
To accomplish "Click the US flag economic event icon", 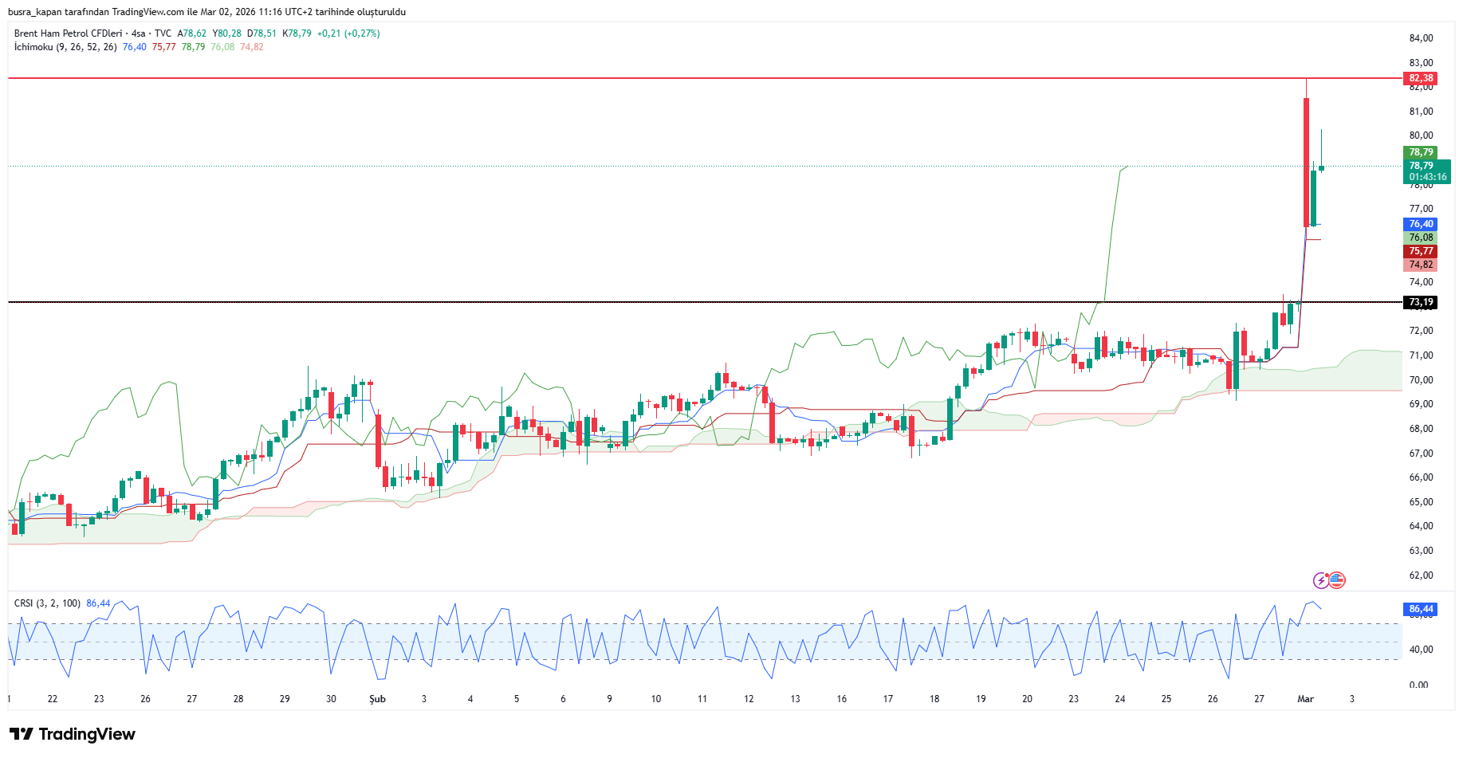I will click(x=1337, y=580).
